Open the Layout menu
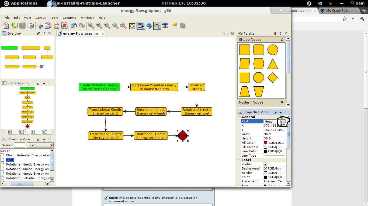 (x=40, y=18)
